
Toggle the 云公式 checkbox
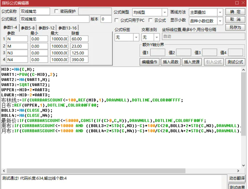coord(151,20)
